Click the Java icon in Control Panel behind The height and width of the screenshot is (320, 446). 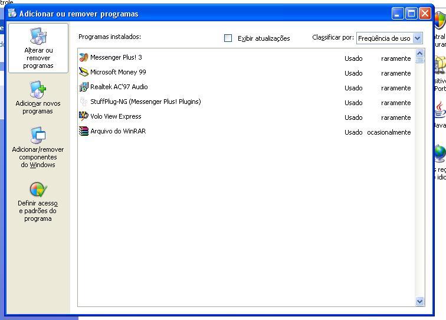click(x=440, y=110)
